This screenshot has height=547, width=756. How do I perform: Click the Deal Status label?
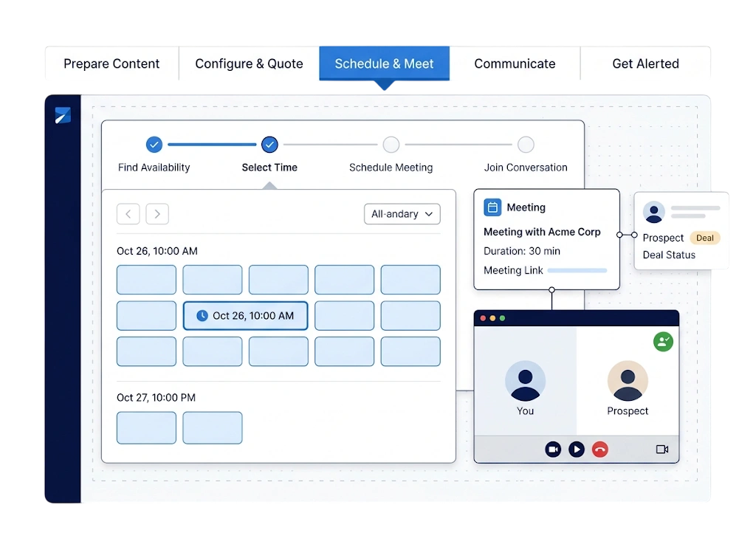tap(669, 255)
